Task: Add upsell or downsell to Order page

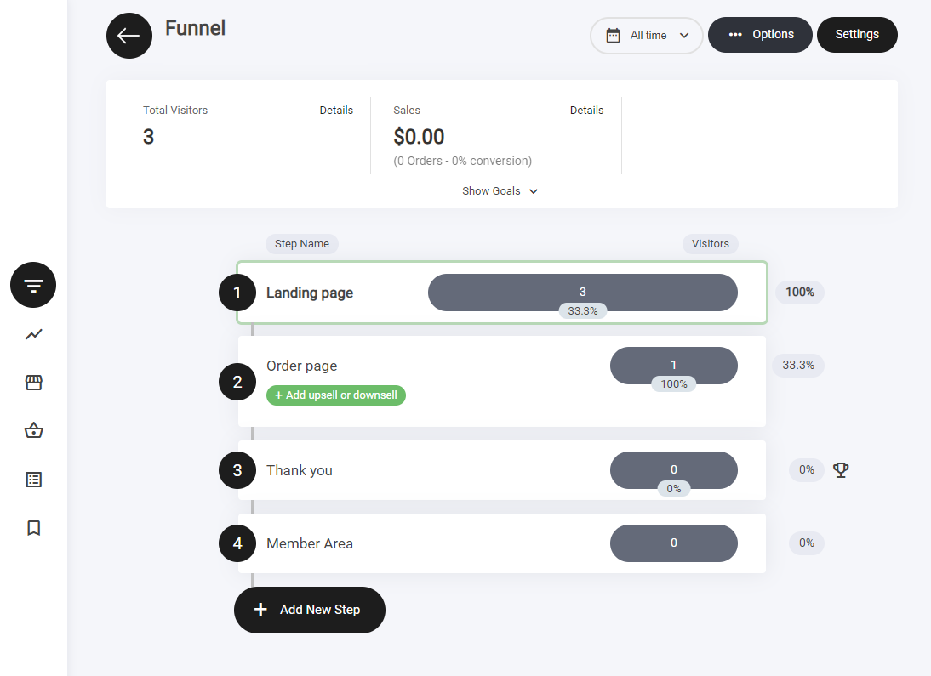Action: [336, 395]
